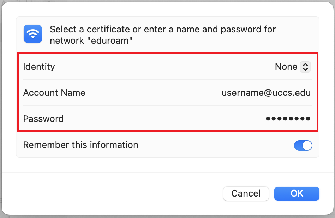Image resolution: width=335 pixels, height=218 pixels.
Task: Click the Password label text
Action: (43, 119)
